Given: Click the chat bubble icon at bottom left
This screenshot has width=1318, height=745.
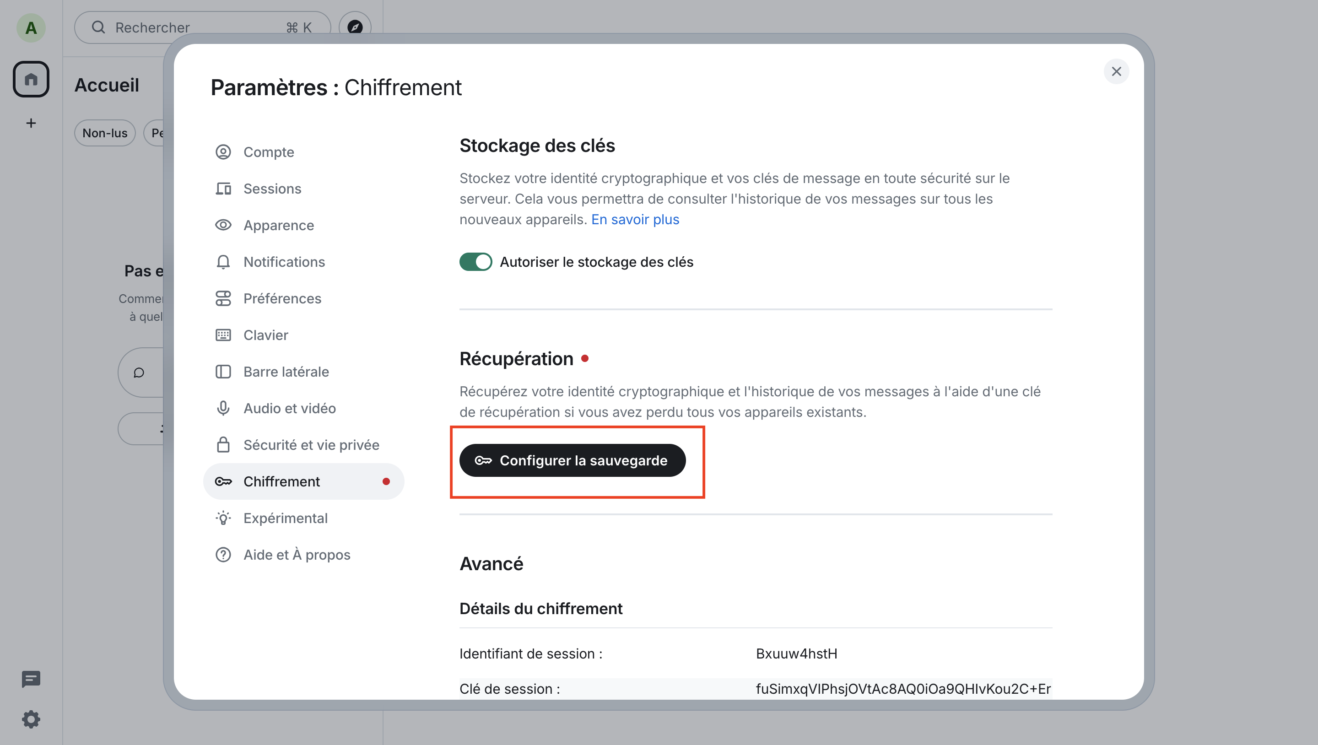Looking at the screenshot, I should click(x=31, y=679).
